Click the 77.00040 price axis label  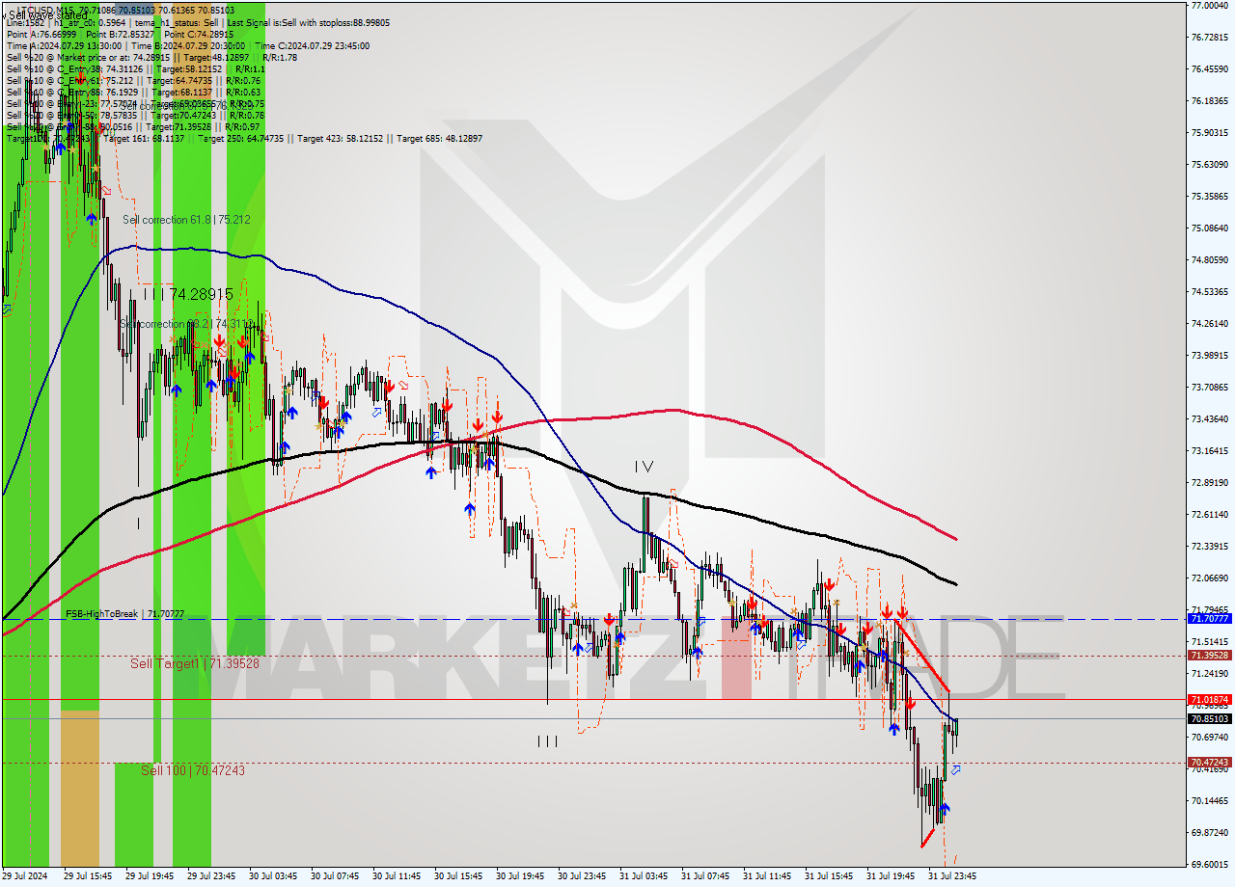tap(1209, 5)
